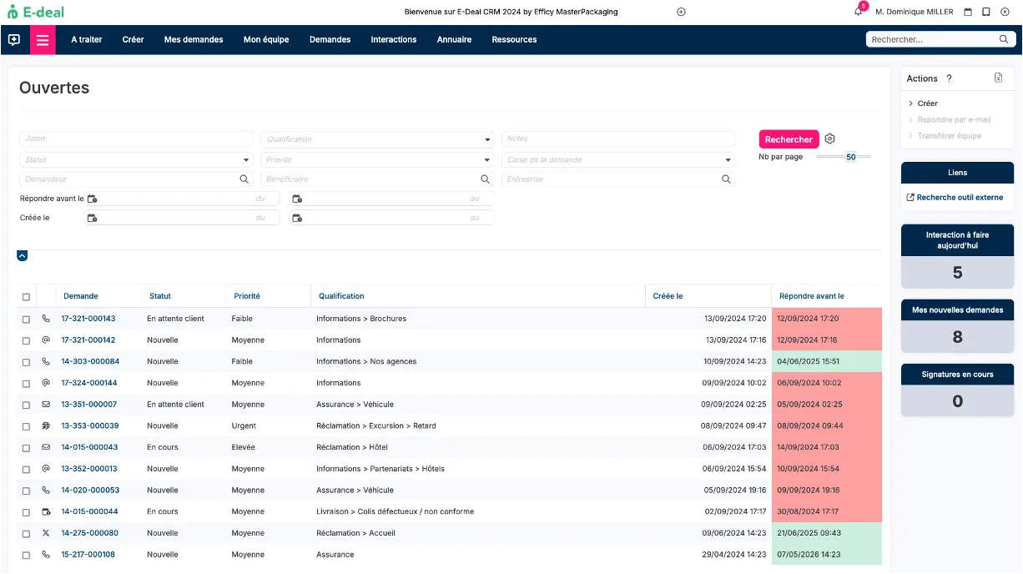Click the envelope icon of request 13-351-000007

point(46,405)
